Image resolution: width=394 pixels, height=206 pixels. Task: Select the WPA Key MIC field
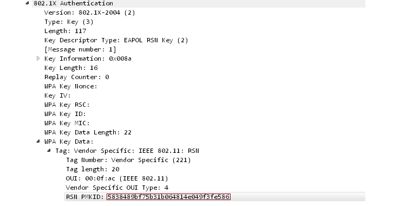coord(67,123)
